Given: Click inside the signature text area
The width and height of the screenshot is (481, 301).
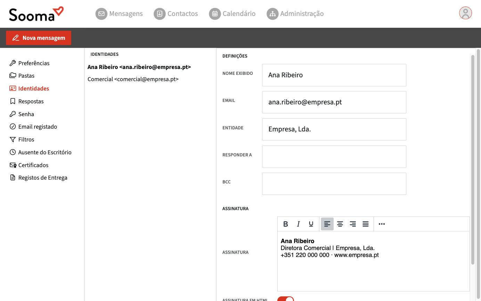Looking at the screenshot, I should click(x=373, y=261).
